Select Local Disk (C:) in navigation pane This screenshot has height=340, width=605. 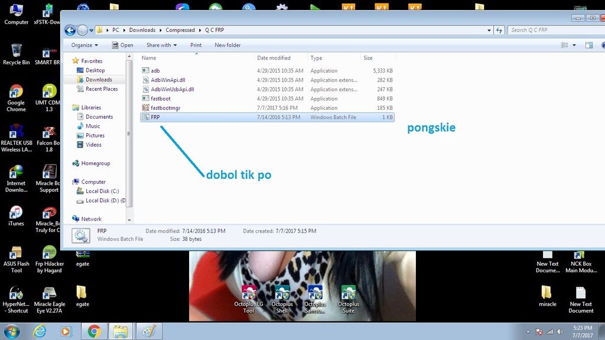point(102,191)
